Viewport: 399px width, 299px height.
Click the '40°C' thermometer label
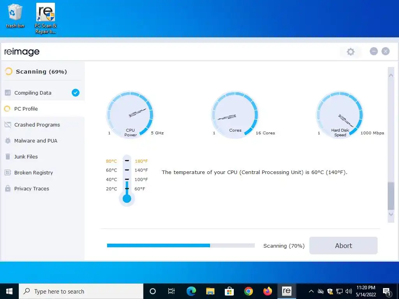pyautogui.click(x=111, y=179)
